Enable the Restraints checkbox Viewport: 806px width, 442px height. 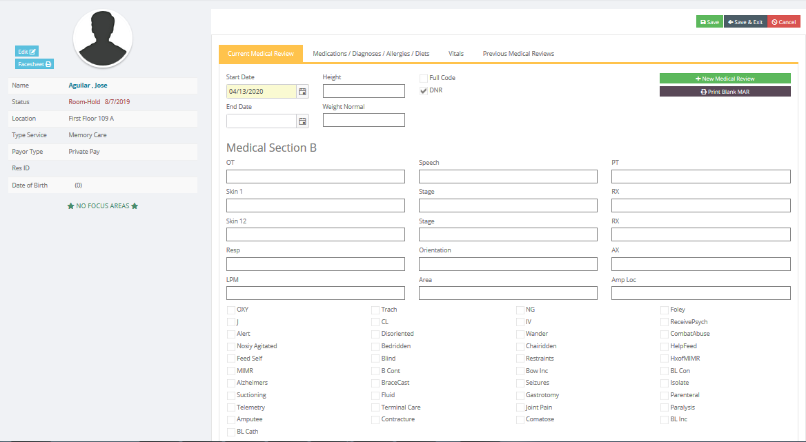[520, 359]
